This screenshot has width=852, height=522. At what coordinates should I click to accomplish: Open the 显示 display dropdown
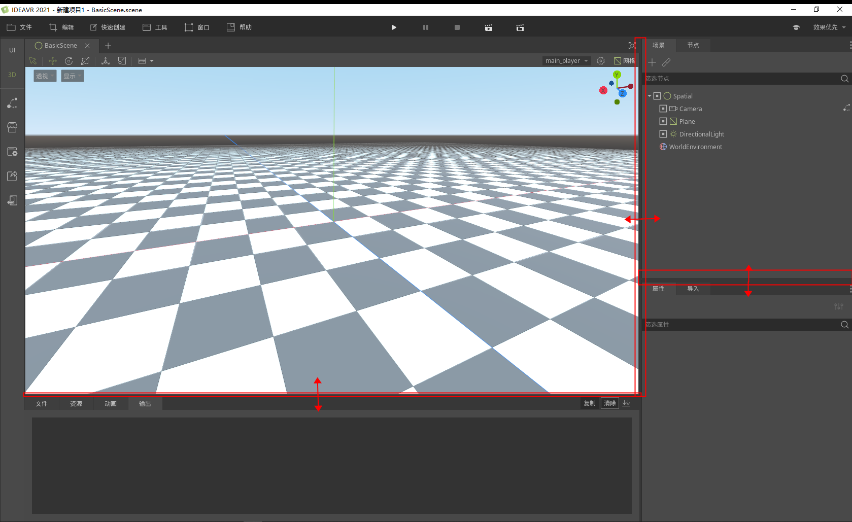[x=73, y=76]
